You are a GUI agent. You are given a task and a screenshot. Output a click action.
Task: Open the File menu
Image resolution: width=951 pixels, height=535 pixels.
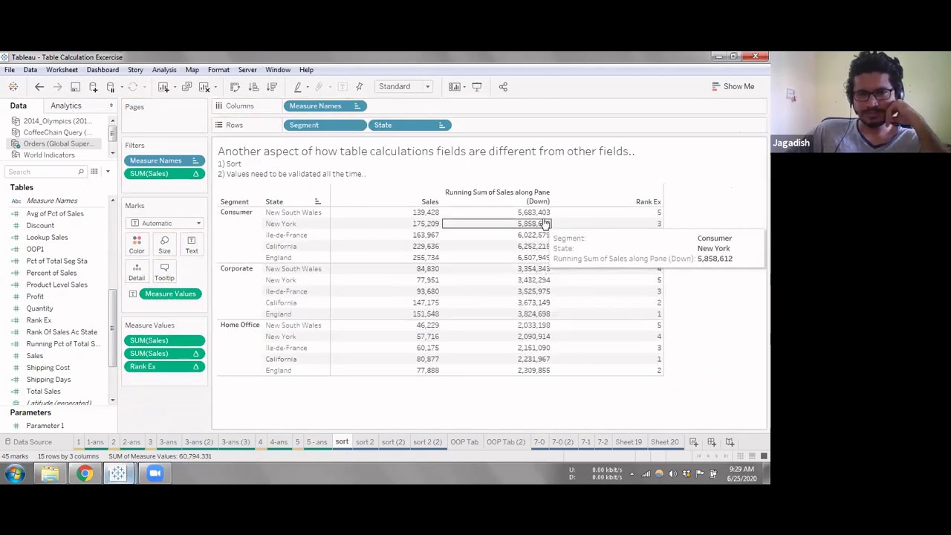10,70
